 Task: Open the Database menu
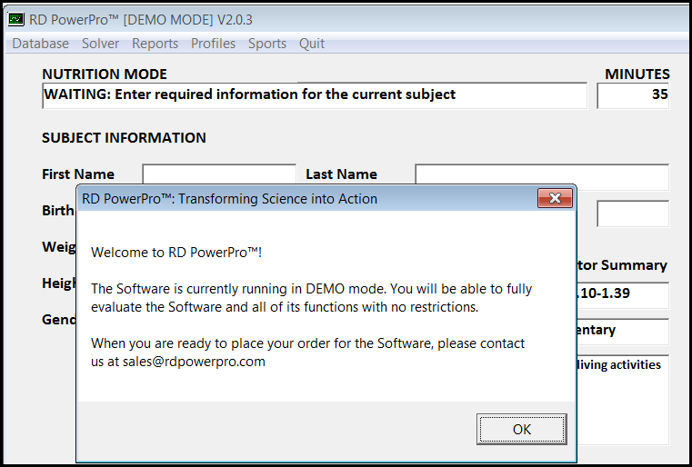point(41,44)
